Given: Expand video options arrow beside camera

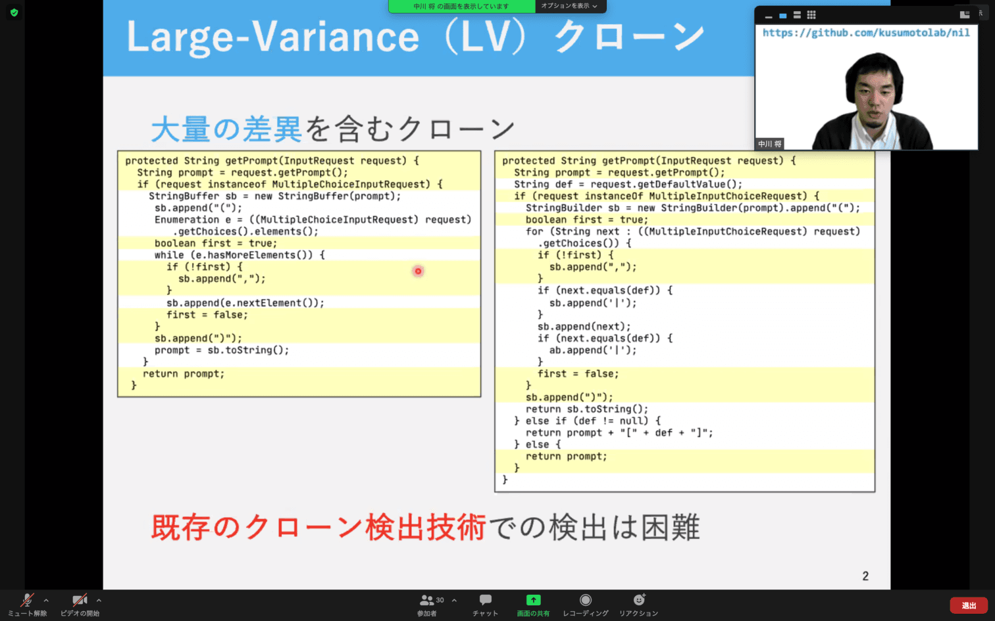Looking at the screenshot, I should (99, 600).
